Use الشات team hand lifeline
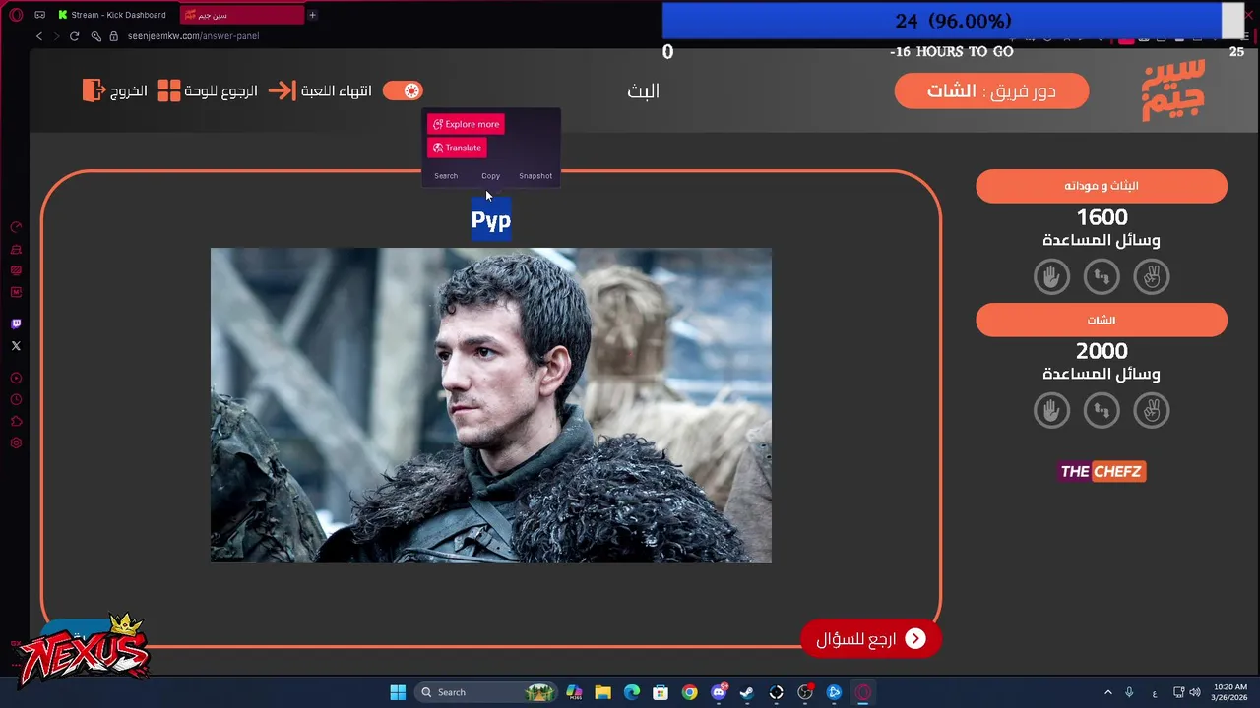 [1051, 410]
